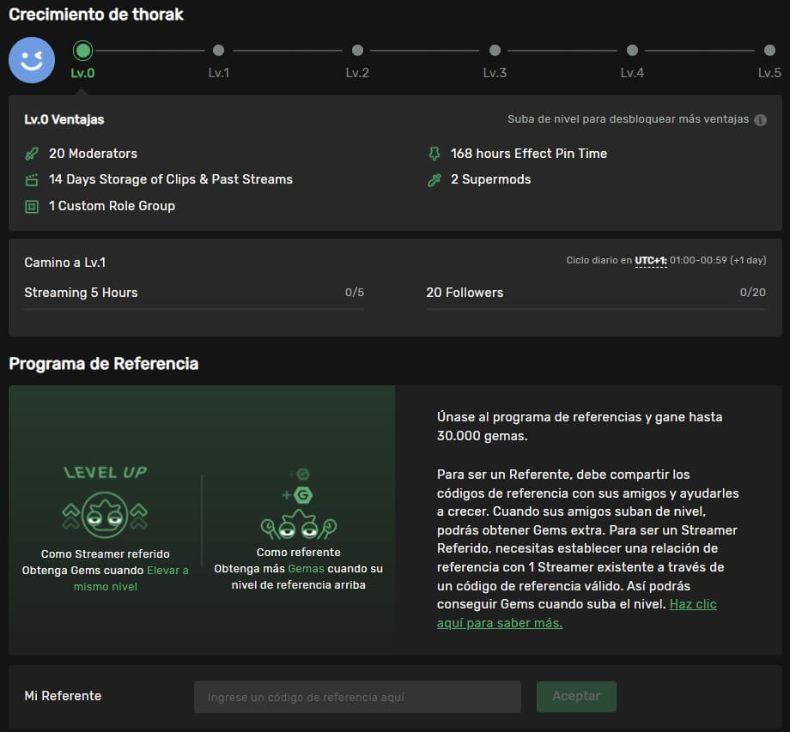This screenshot has height=732, width=790.
Task: Open the Programa de Referencia section header
Action: (102, 364)
